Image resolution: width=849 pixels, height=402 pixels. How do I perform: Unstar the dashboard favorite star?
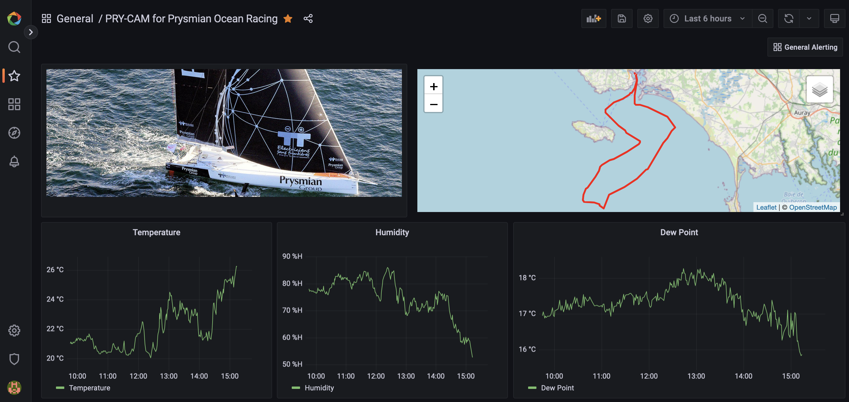click(x=288, y=19)
